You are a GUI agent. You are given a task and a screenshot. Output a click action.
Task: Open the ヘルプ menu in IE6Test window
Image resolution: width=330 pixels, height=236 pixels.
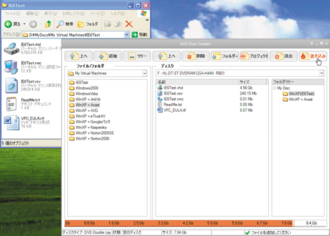[117, 13]
